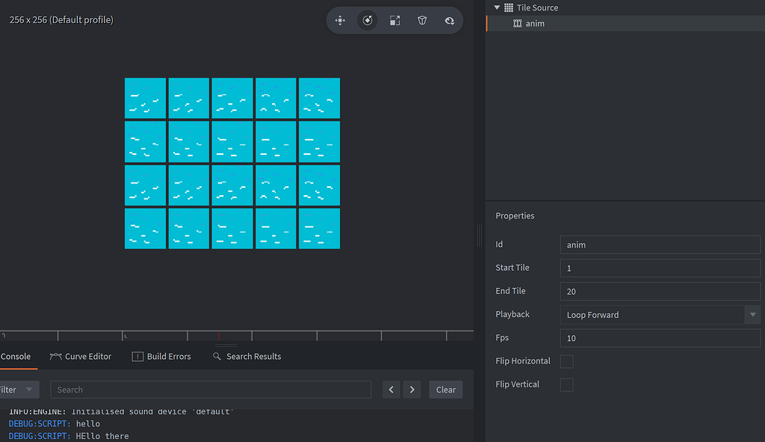Select the Move tool in the toolbar
765x442 pixels.
340,20
